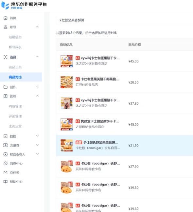
Task: Click the folder icon beside 创作
Action: click(x=6, y=87)
